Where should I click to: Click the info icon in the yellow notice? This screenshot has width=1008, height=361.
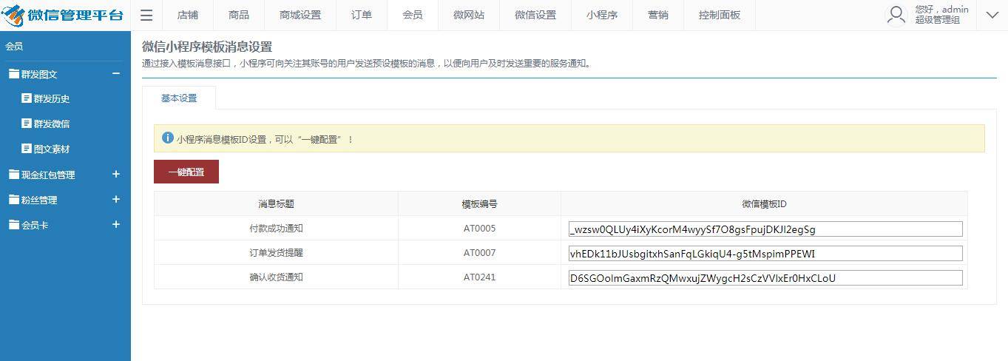coord(167,138)
